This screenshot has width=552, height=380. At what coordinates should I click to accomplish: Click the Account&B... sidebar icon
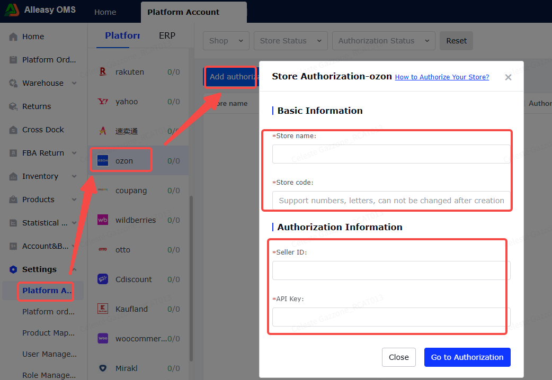point(13,246)
